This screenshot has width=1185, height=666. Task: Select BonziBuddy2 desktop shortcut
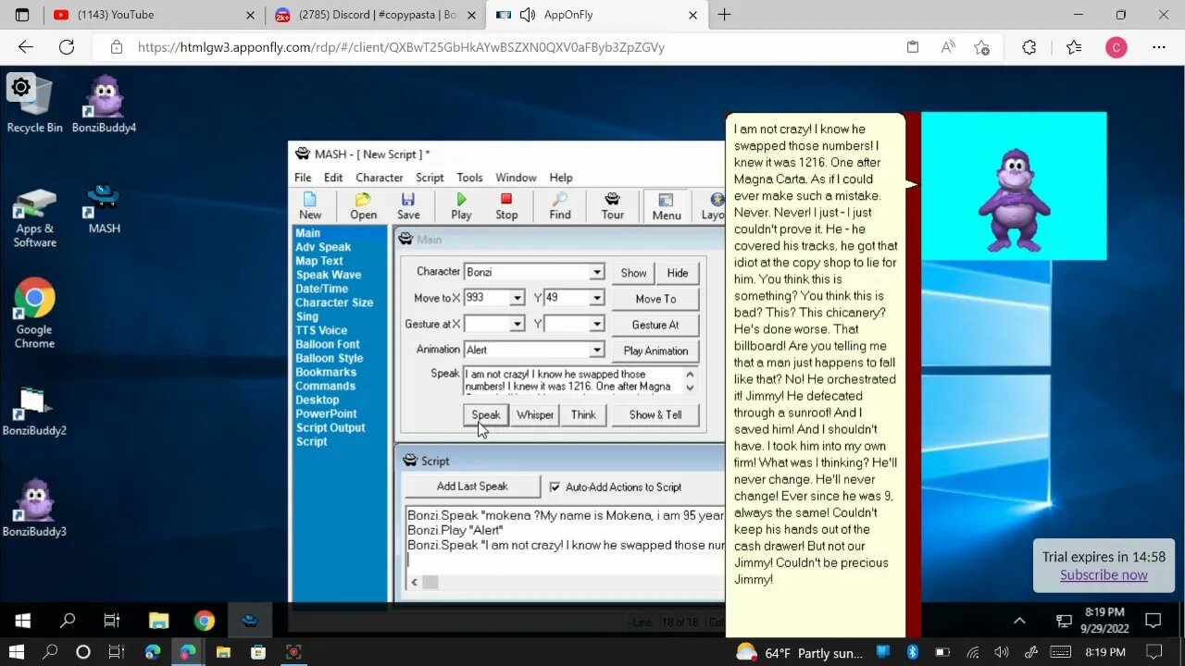34,410
